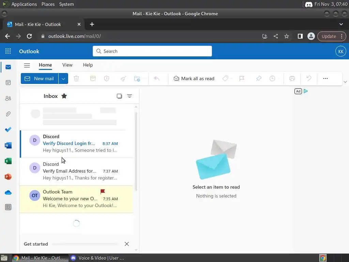Click the message list scrollbar
349x262 pixels.
coord(136,151)
